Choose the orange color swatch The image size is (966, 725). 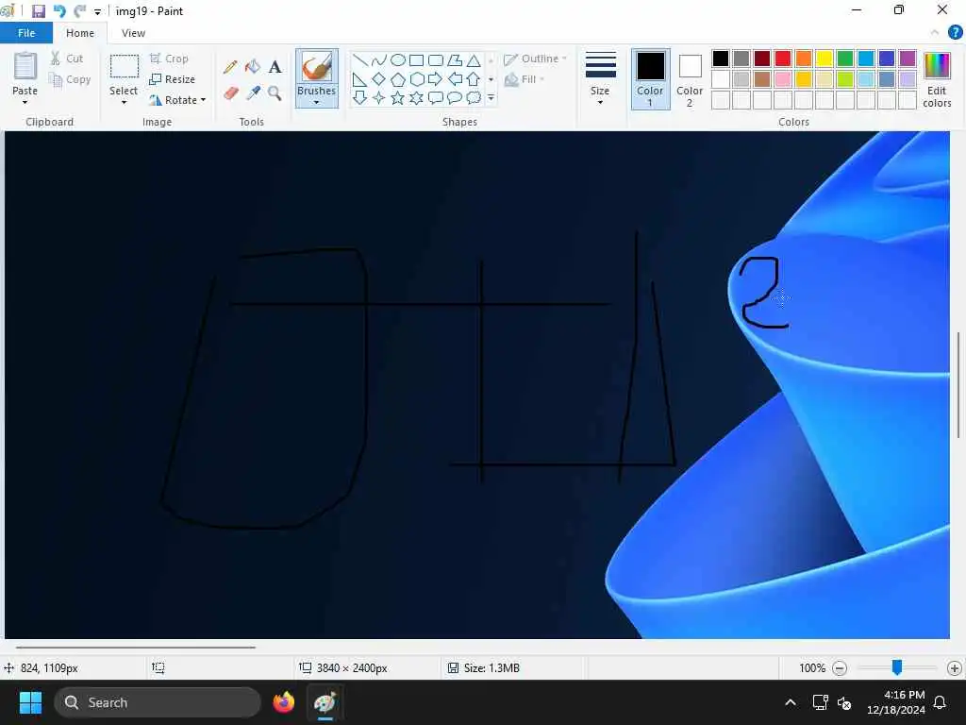coord(804,59)
